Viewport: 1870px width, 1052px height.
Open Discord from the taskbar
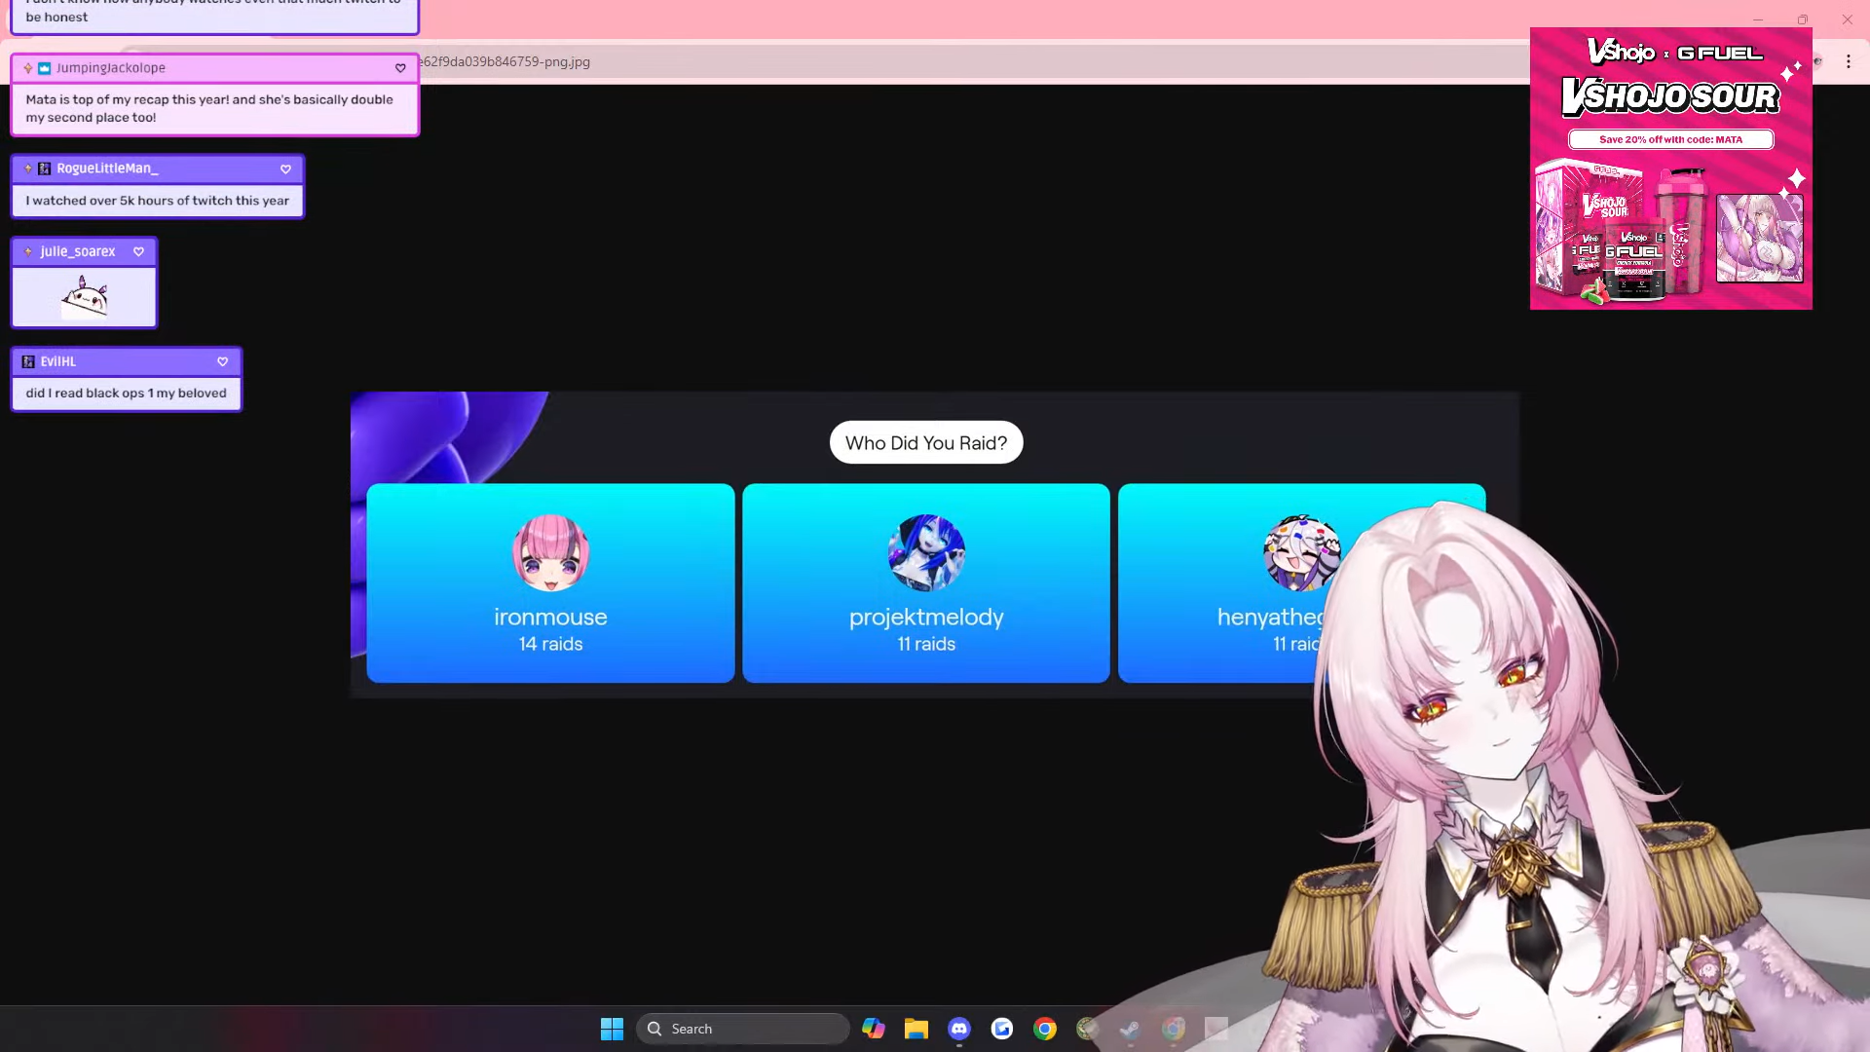958,1029
